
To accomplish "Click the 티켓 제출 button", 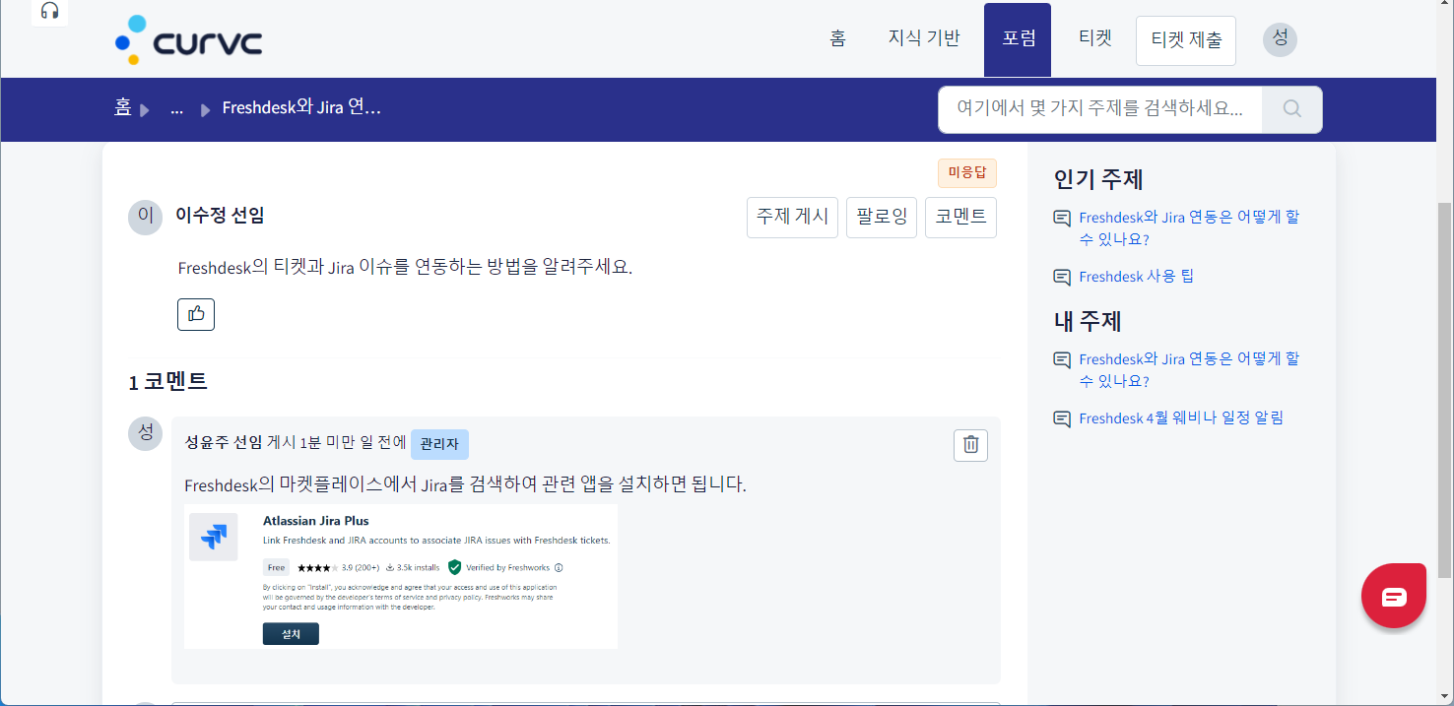I will pyautogui.click(x=1186, y=40).
